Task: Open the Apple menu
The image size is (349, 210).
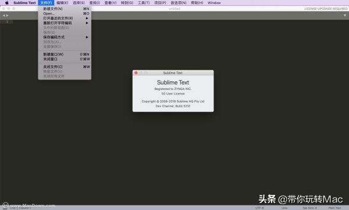Action: (x=6, y=3)
